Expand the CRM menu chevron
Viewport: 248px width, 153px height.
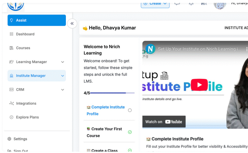tap(63, 90)
